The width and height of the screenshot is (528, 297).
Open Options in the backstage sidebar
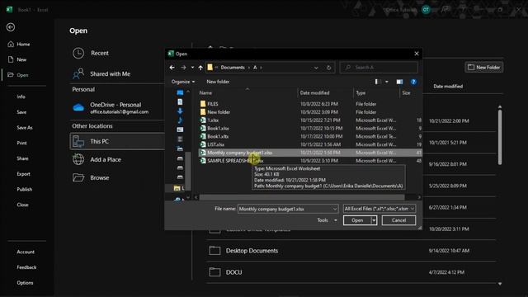click(25, 283)
